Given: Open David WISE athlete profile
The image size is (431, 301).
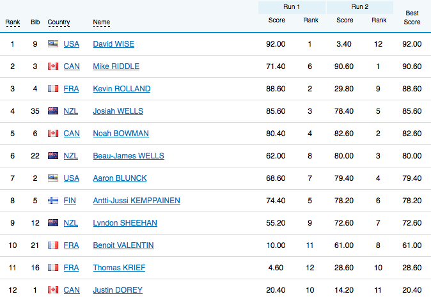Looking at the screenshot, I should (x=113, y=44).
